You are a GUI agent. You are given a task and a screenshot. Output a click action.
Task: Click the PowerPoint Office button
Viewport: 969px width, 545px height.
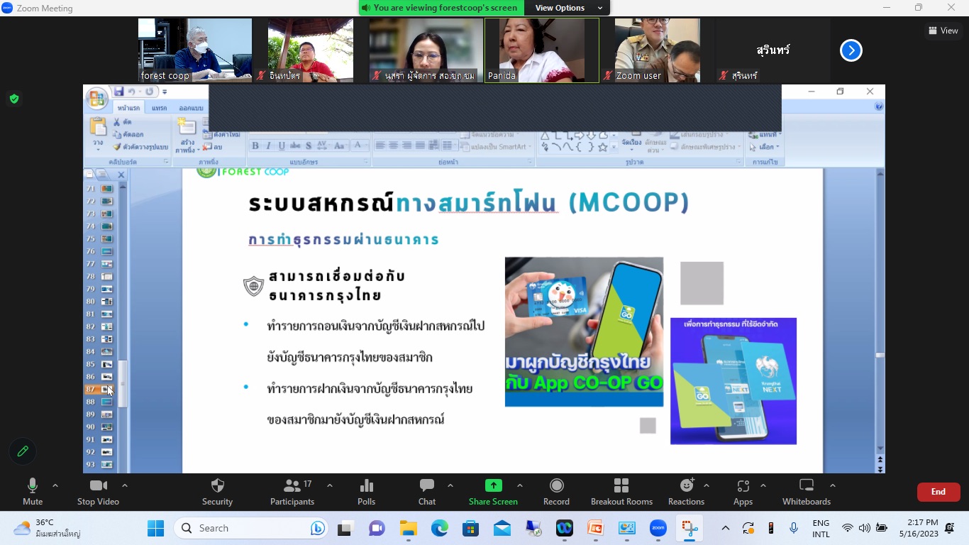[97, 99]
